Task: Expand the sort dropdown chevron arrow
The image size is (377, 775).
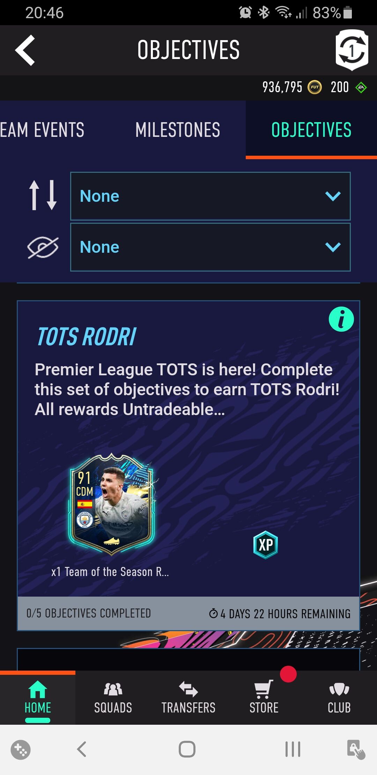Action: tap(333, 196)
